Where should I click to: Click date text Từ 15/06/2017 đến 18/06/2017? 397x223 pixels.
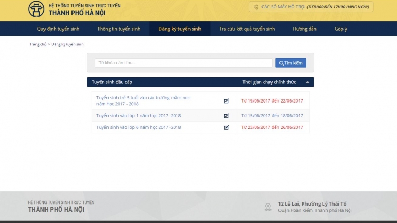(x=272, y=116)
